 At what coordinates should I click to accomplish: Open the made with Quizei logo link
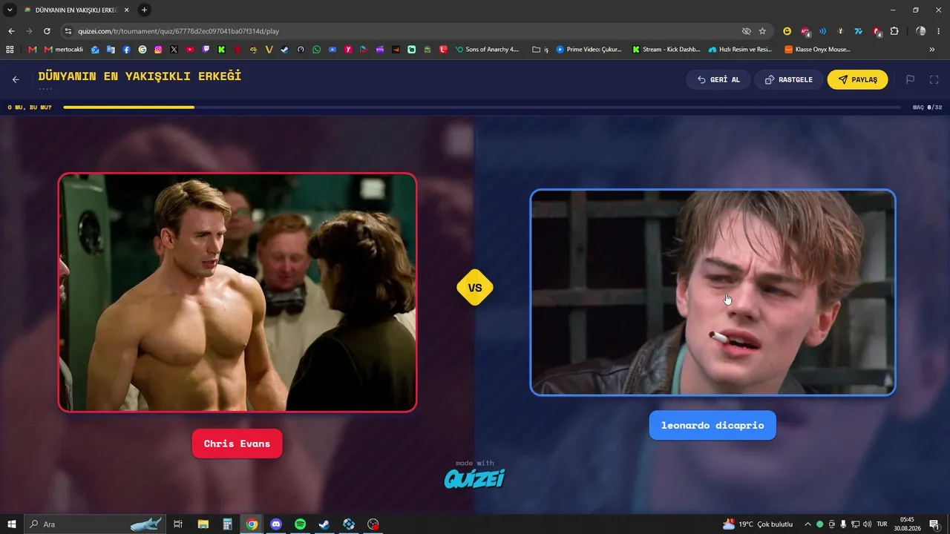click(x=475, y=475)
